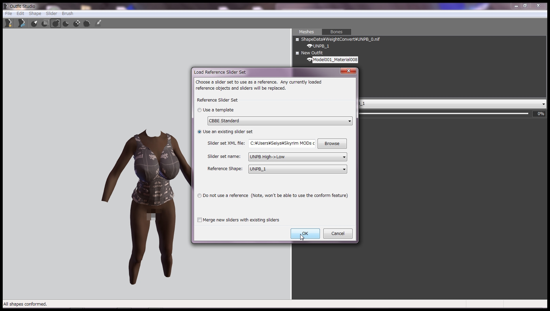550x311 pixels.
Task: Choose Do not use a reference option
Action: point(199,196)
